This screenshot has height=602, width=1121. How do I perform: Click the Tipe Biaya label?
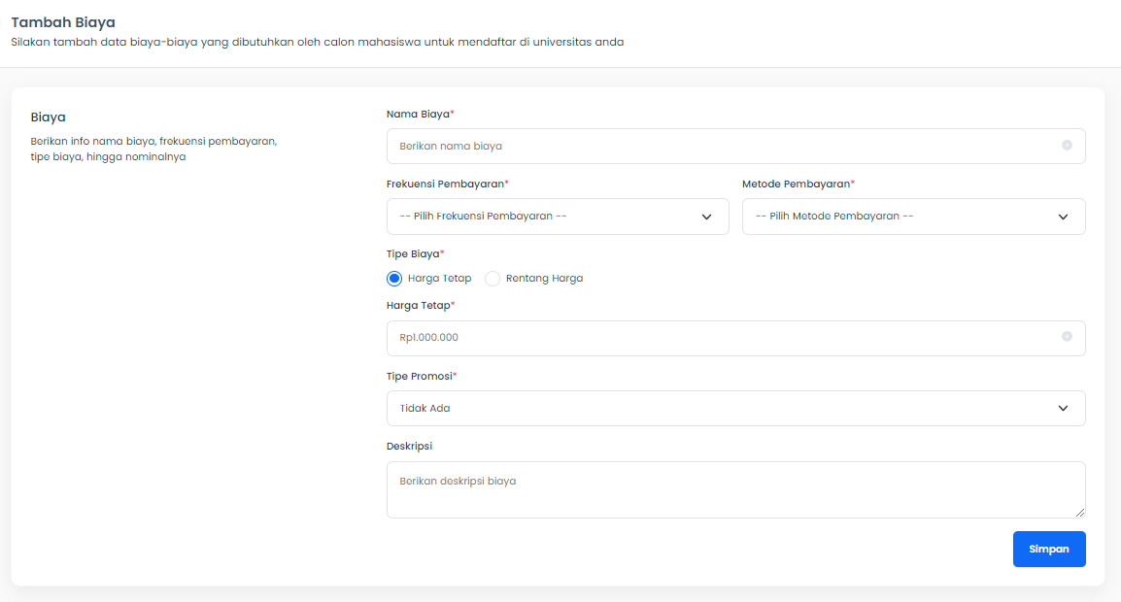[x=416, y=253]
